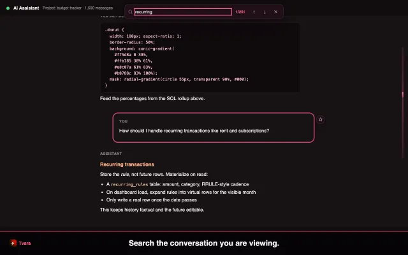Click the recurring_rules inline code
Screen dimensions: 408x255
coord(129,184)
